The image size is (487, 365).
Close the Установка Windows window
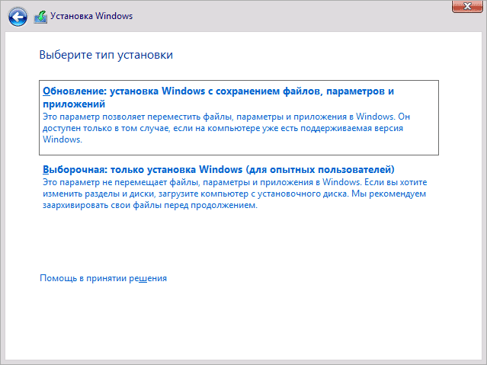465,7
